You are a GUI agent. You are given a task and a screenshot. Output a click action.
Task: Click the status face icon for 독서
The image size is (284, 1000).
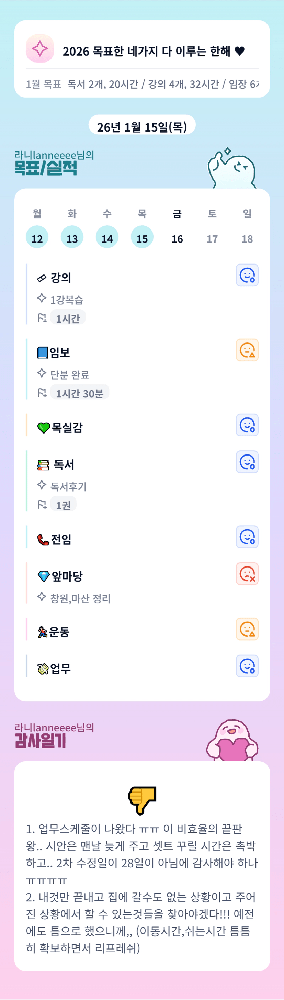pyautogui.click(x=247, y=462)
